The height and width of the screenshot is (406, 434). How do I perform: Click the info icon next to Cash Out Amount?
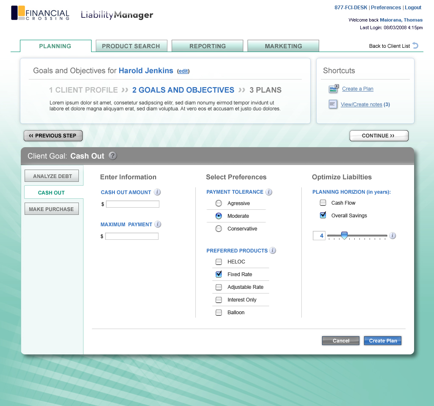(157, 192)
